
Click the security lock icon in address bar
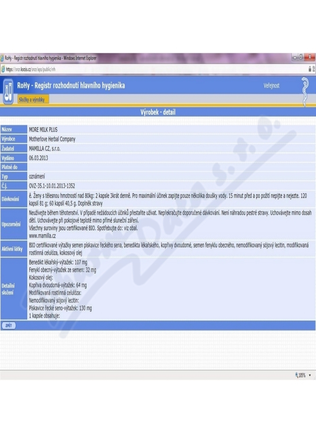(310, 69)
